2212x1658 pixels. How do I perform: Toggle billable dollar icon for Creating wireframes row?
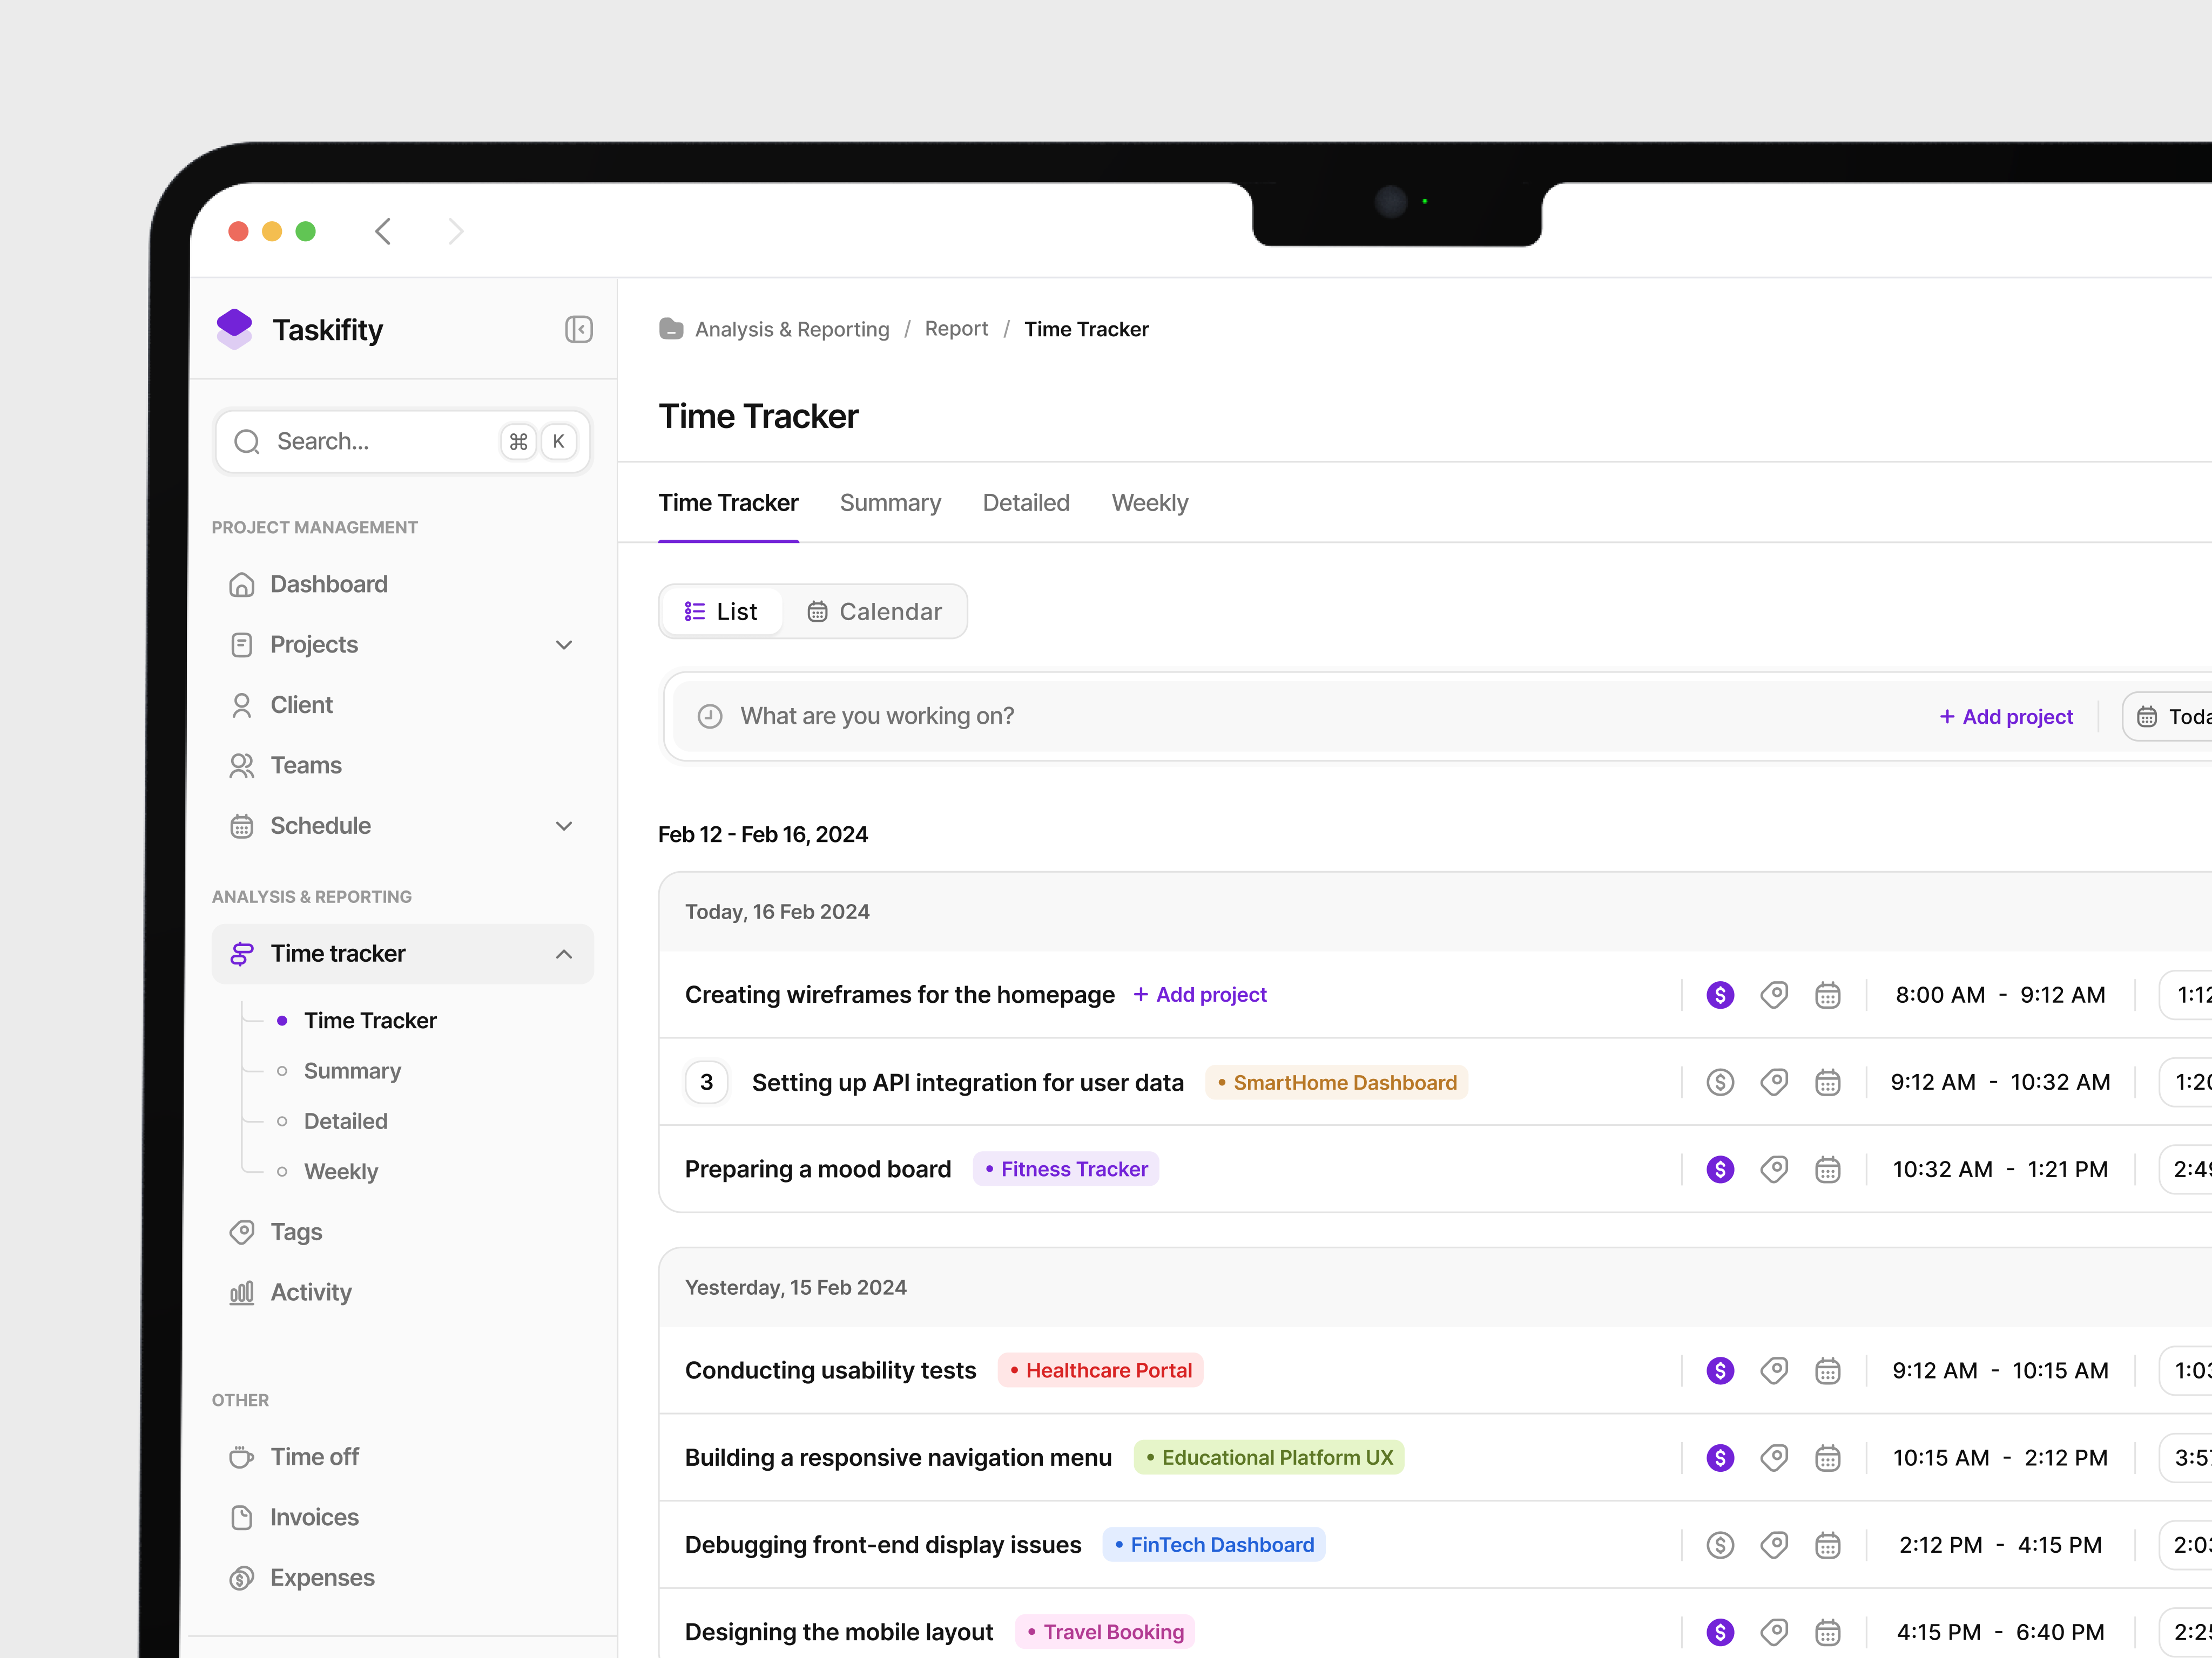1720,994
